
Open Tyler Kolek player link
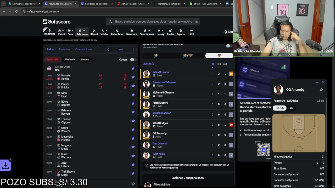(159, 154)
